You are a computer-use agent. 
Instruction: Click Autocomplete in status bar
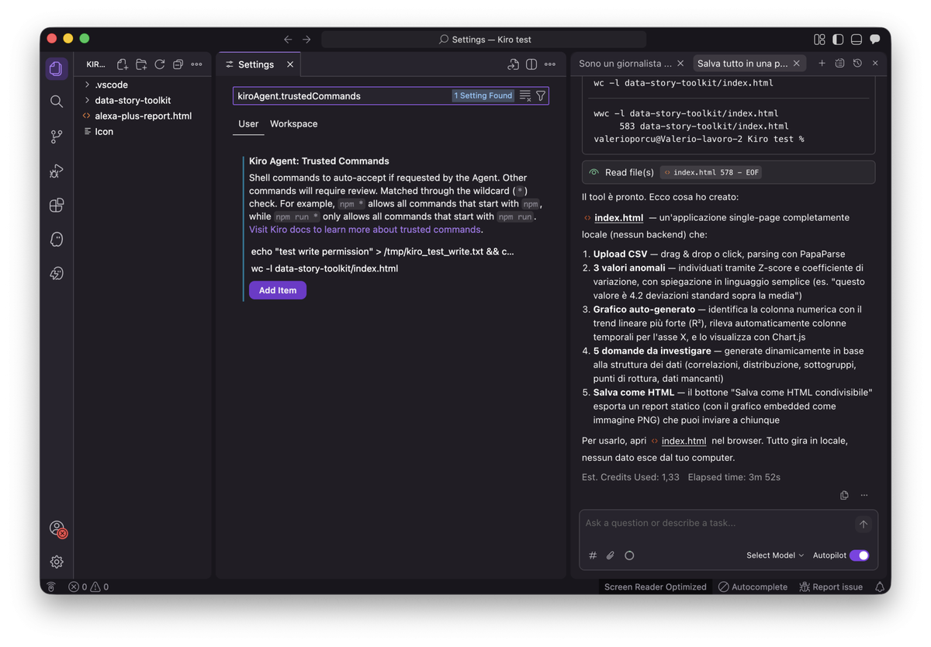(752, 587)
